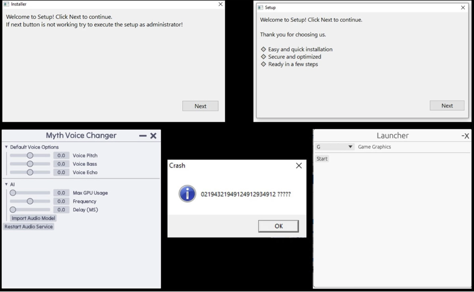Adjust the Voice Echo slider handle
474x292 pixels.
30,172
